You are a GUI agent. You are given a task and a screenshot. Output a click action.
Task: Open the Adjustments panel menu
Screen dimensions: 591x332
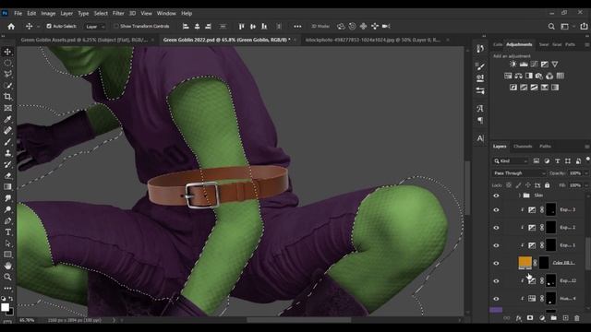[587, 44]
